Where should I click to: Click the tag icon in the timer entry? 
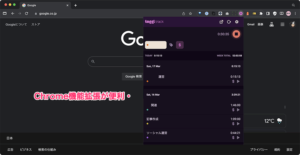[x=171, y=45]
